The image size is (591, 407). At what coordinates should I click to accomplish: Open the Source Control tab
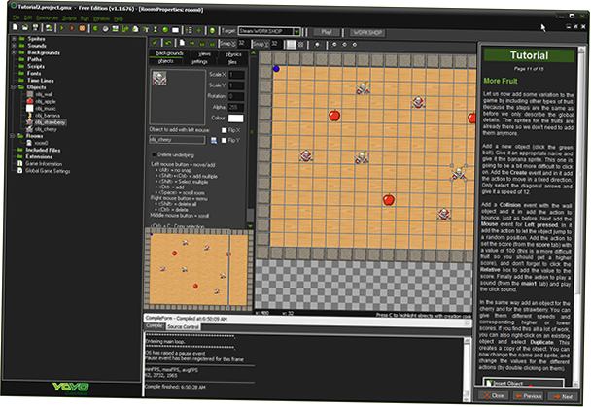click(x=183, y=326)
